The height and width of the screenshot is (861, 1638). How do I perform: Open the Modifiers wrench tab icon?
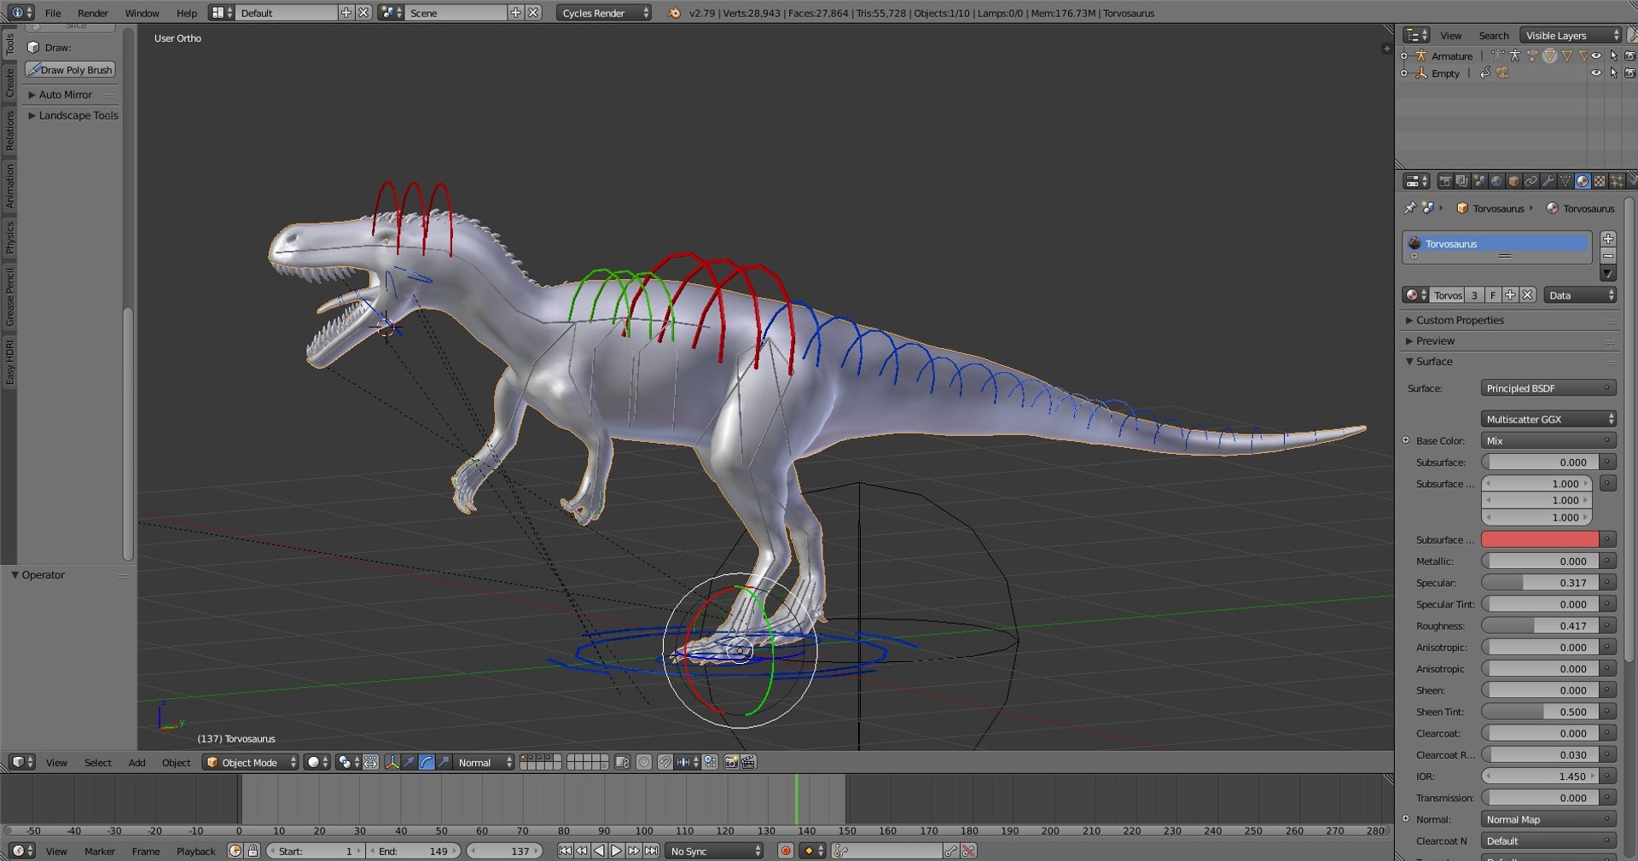pos(1548,181)
